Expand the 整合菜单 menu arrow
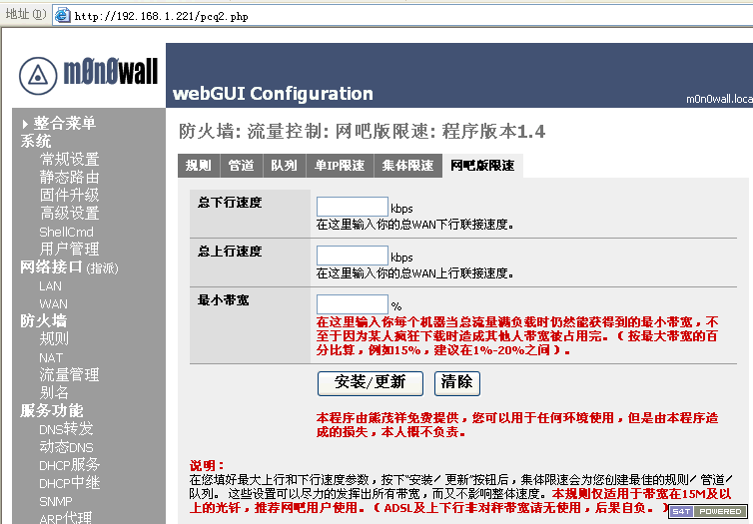Viewport: 753px width, 524px height. tap(25, 125)
